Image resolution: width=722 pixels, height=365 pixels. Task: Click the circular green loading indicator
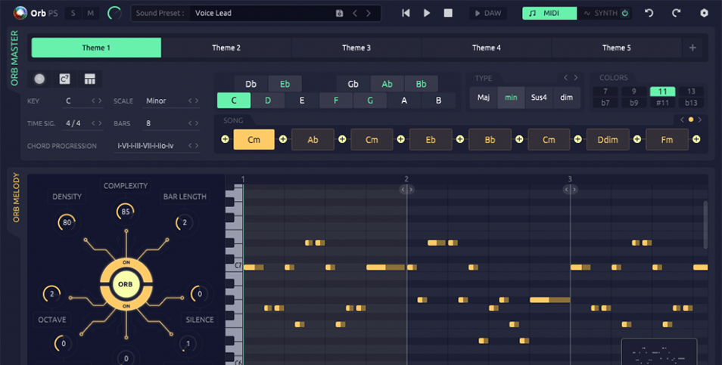tap(114, 14)
